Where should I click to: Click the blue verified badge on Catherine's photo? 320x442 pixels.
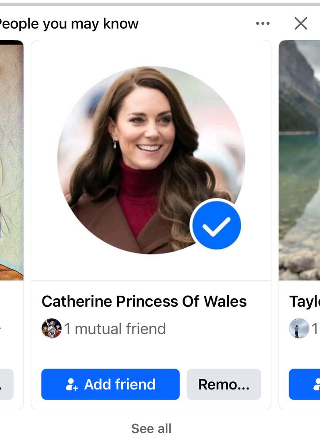216,225
